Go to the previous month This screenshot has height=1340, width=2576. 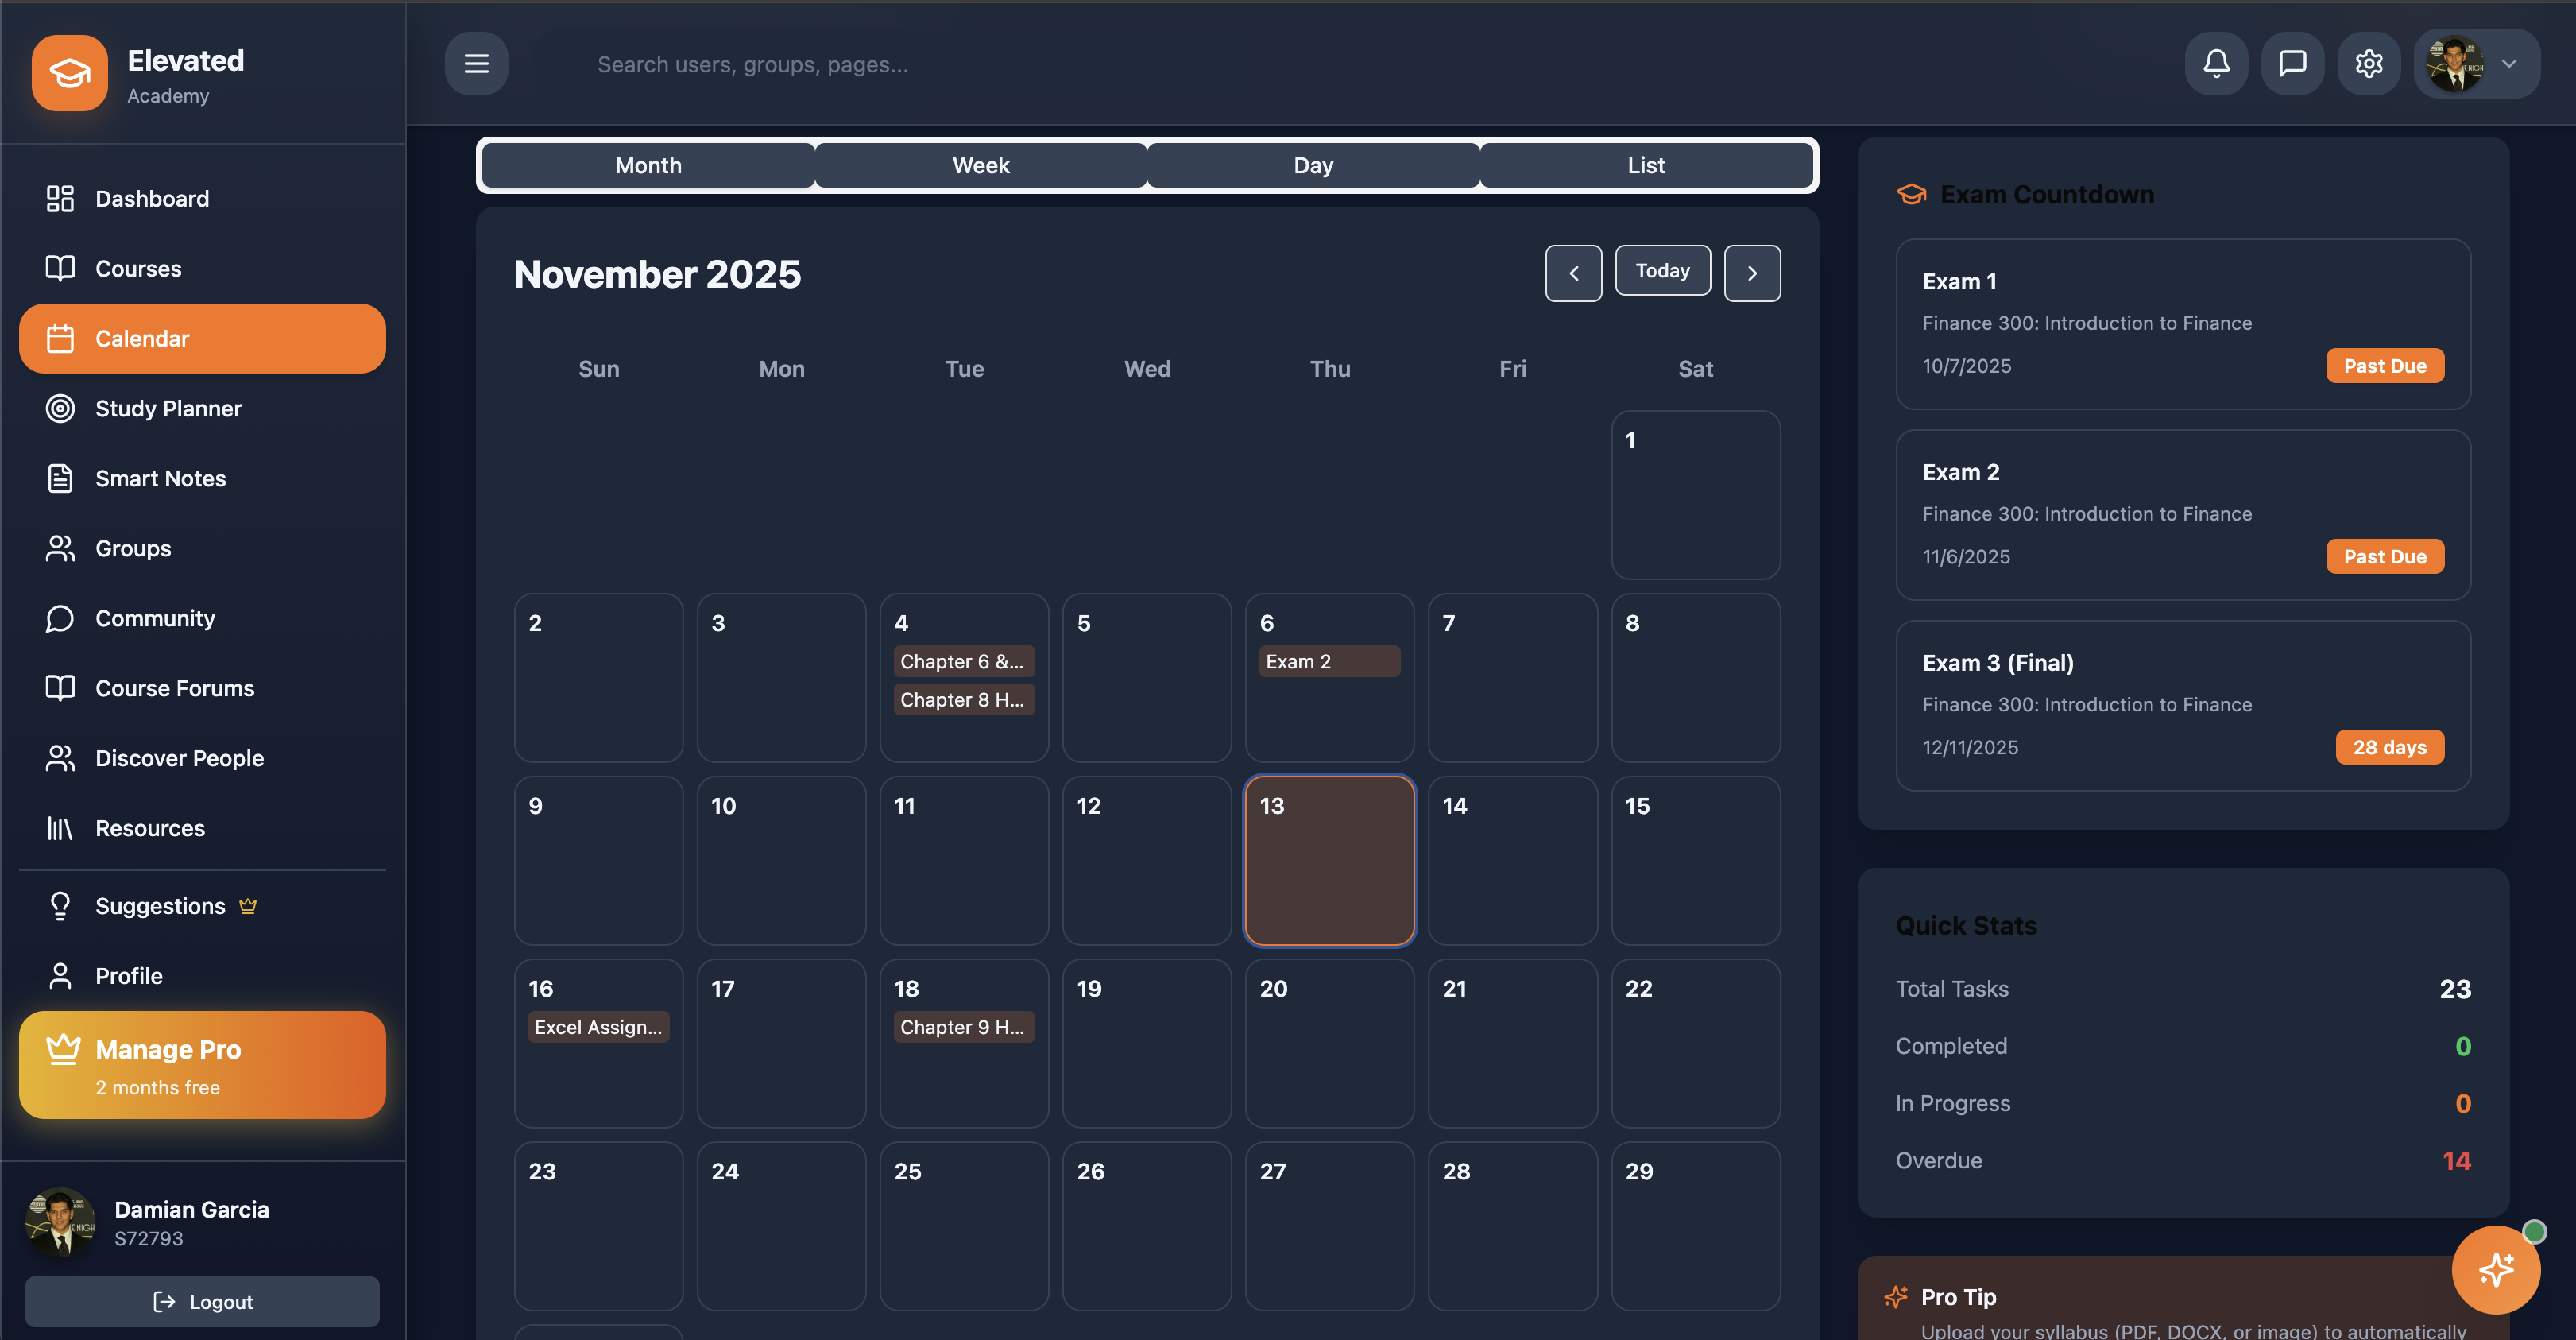pyautogui.click(x=1573, y=273)
